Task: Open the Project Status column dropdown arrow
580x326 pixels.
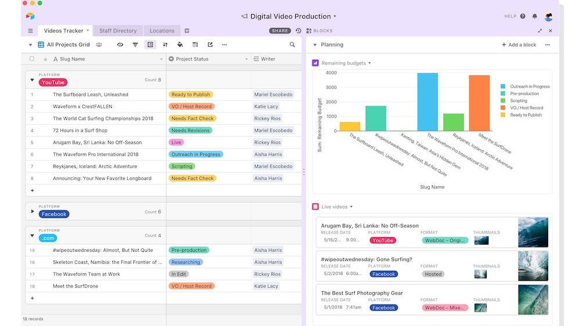Action: coord(246,59)
